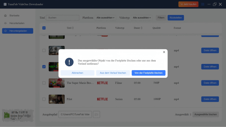Expand the Plattform dropdown filter

[x=106, y=18]
